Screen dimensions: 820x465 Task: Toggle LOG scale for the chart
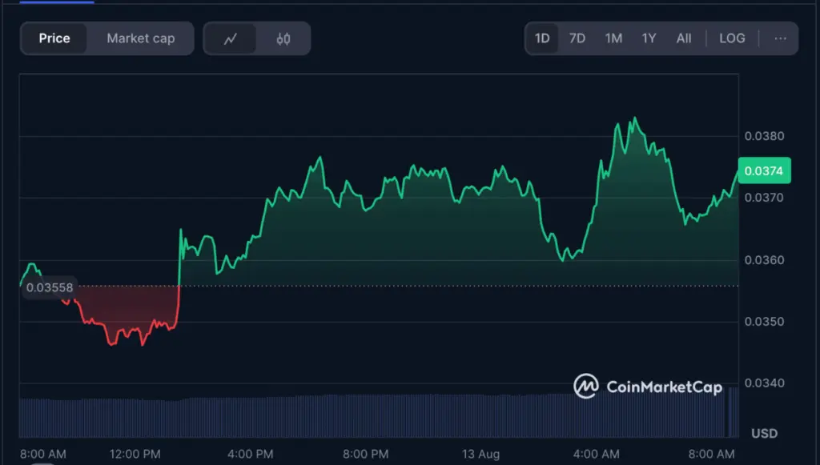[x=731, y=38]
